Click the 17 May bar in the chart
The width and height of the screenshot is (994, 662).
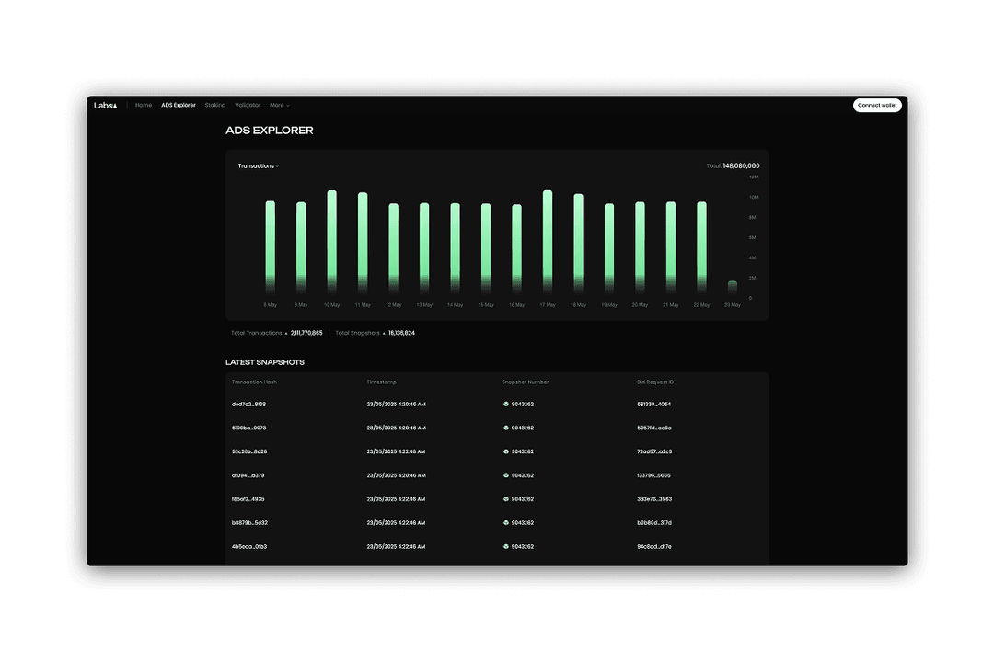point(547,242)
